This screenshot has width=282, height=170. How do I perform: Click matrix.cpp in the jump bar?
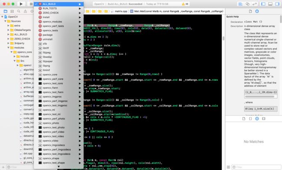(x=121, y=11)
